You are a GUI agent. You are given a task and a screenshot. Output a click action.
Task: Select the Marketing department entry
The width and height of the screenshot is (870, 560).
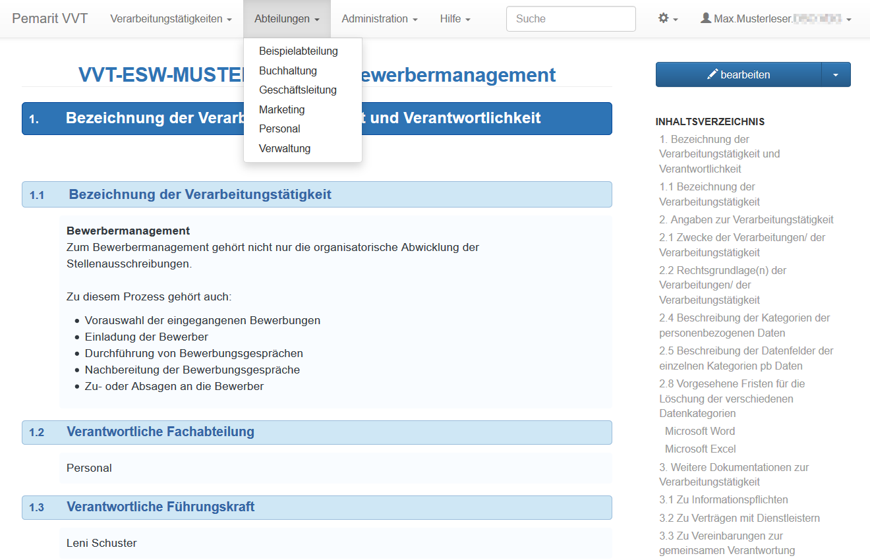click(x=281, y=109)
